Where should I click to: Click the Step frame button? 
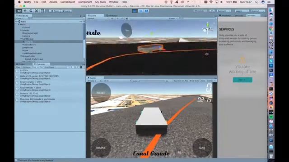pyautogui.click(x=146, y=11)
